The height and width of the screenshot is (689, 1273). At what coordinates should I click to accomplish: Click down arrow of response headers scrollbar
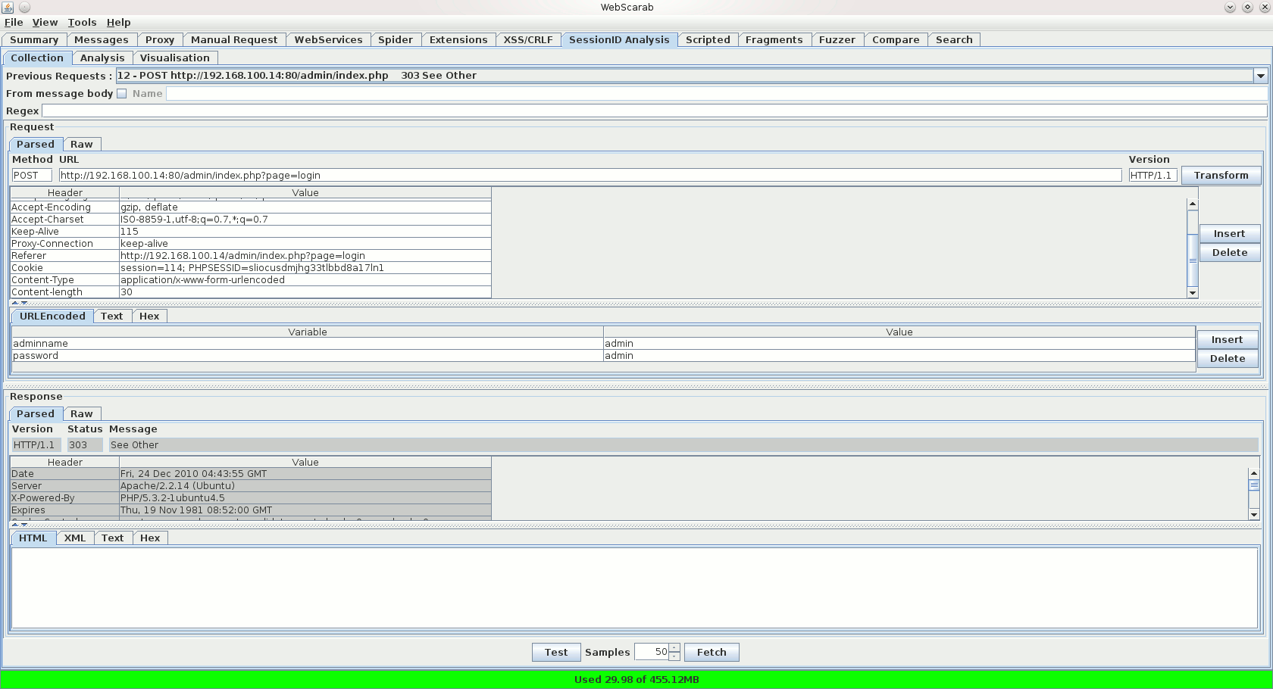coord(1253,514)
